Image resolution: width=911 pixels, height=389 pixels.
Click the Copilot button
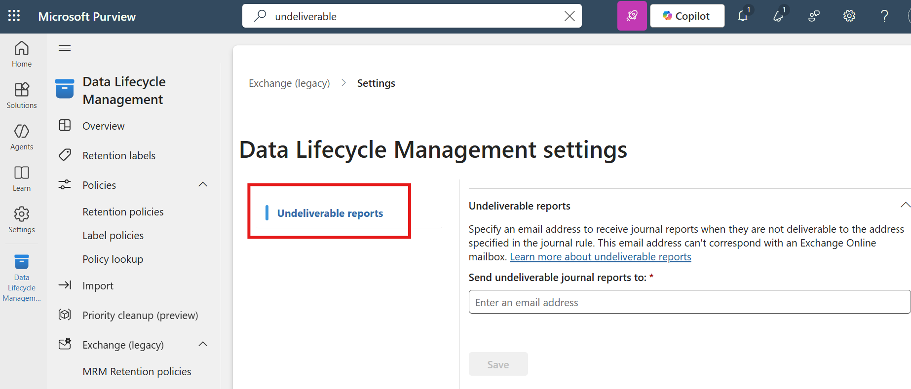[x=687, y=16]
